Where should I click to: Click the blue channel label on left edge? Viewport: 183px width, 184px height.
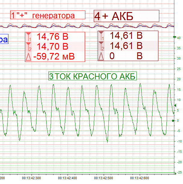pos(4,39)
